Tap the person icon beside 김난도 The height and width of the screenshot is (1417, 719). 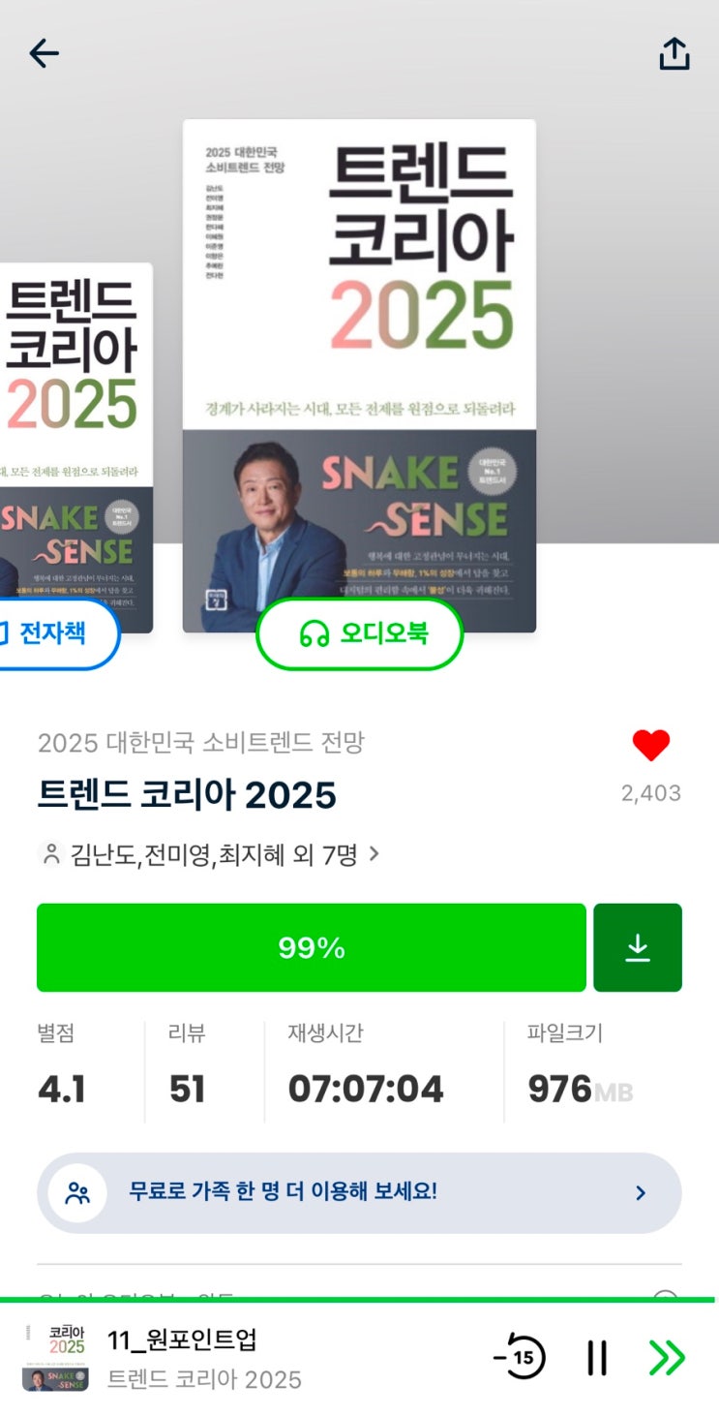coord(49,854)
